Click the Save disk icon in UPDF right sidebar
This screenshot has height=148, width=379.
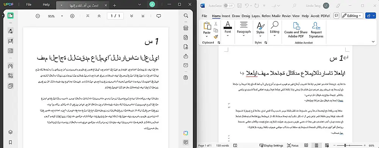[x=186, y=77]
